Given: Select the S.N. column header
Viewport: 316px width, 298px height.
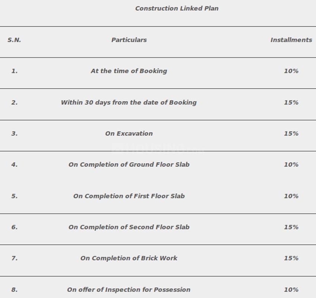Looking at the screenshot, I should click(14, 40).
